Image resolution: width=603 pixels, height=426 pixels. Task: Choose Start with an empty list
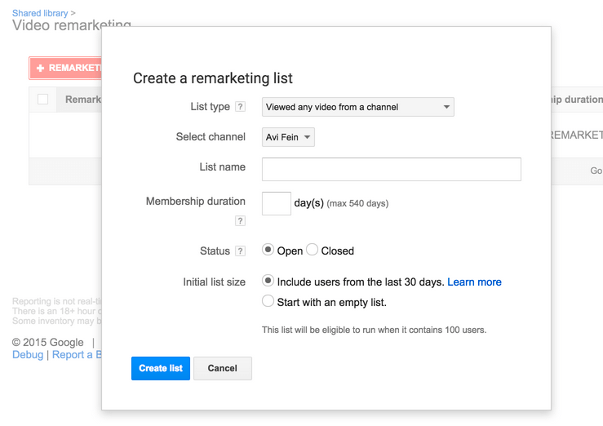pos(268,301)
